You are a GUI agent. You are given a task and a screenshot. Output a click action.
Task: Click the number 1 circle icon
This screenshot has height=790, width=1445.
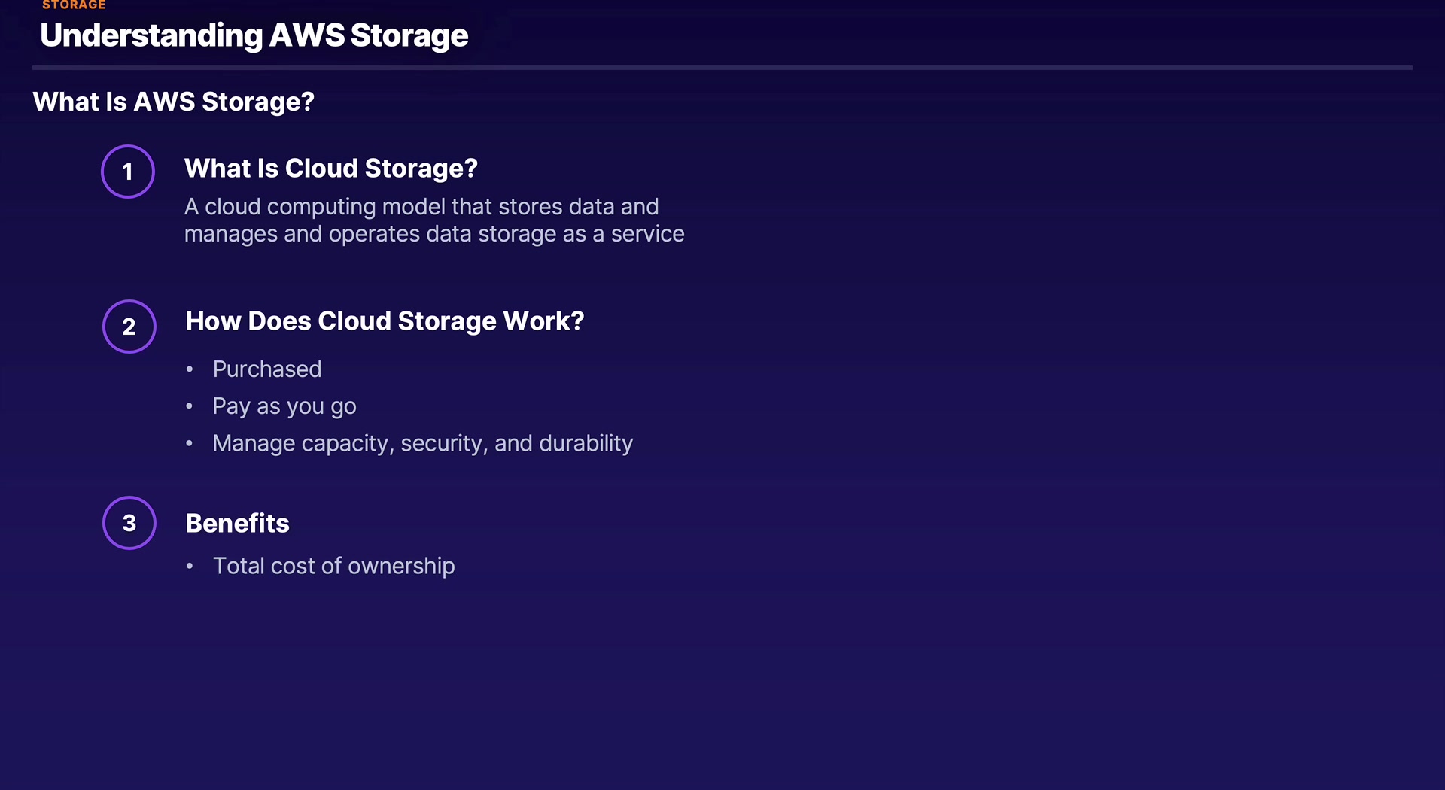pos(128,172)
